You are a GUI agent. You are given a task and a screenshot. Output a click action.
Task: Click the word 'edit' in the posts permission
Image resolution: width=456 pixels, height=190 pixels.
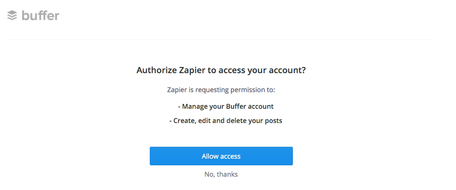click(205, 121)
